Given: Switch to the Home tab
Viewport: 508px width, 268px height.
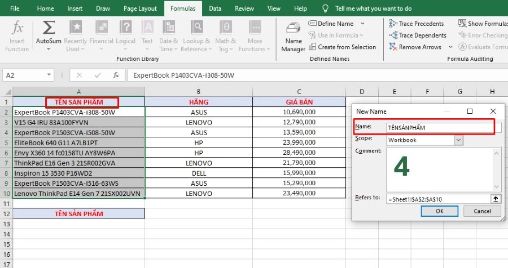Looking at the screenshot, I should 45,8.
